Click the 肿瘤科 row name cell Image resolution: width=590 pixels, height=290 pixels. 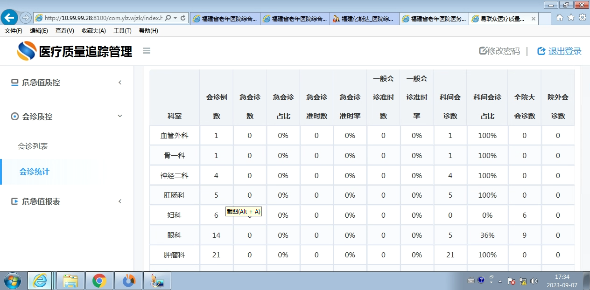[x=175, y=255]
